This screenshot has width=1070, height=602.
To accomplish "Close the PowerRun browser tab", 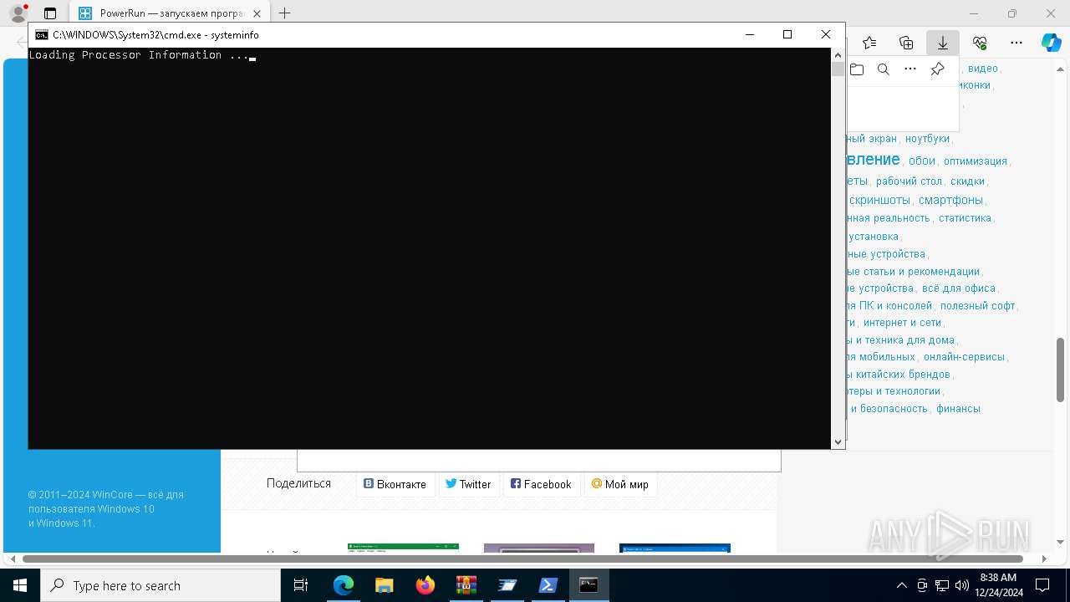I will (257, 13).
